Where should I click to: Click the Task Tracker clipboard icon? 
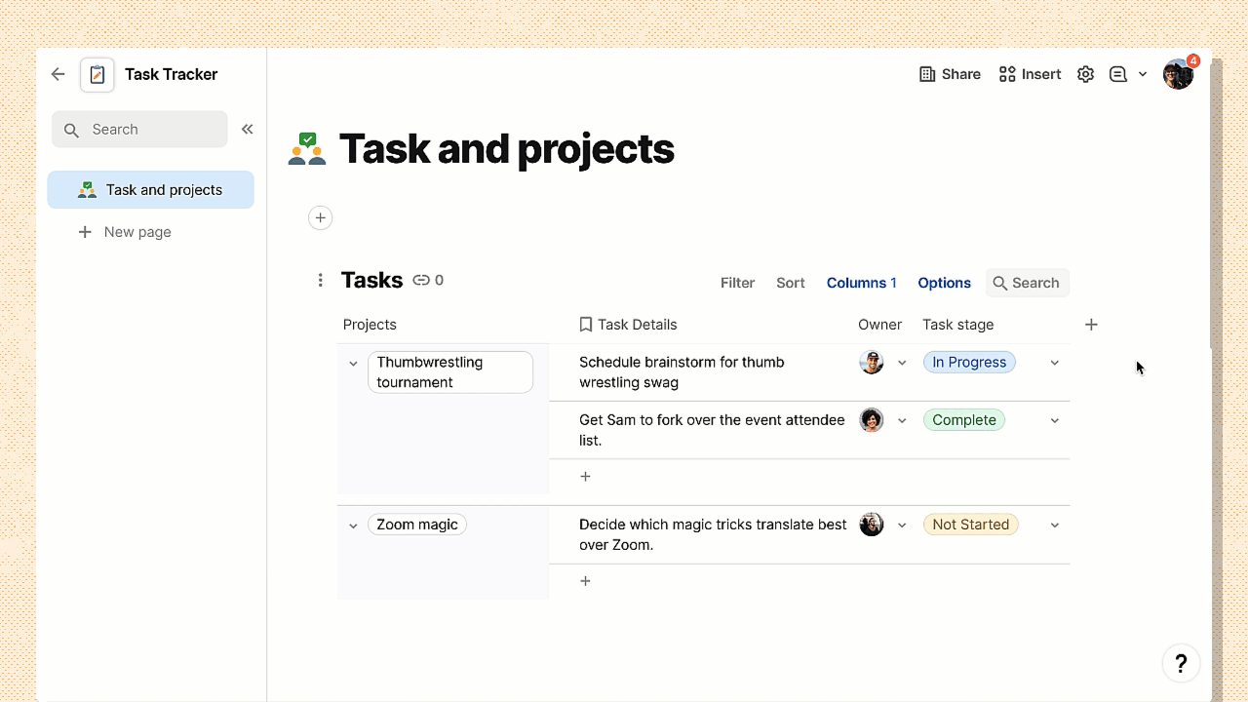97,73
